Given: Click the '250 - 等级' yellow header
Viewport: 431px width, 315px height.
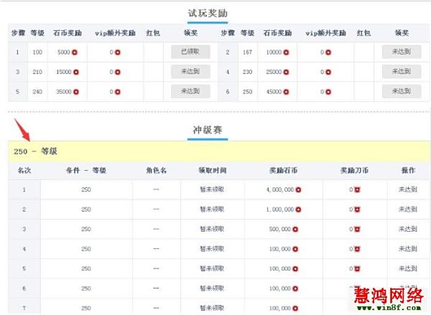Looking at the screenshot, I should pos(218,151).
